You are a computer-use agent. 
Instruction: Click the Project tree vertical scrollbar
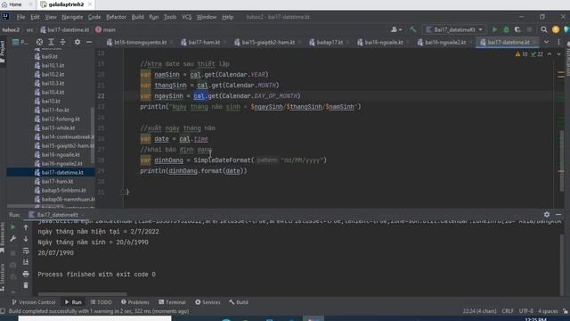pyautogui.click(x=93, y=135)
